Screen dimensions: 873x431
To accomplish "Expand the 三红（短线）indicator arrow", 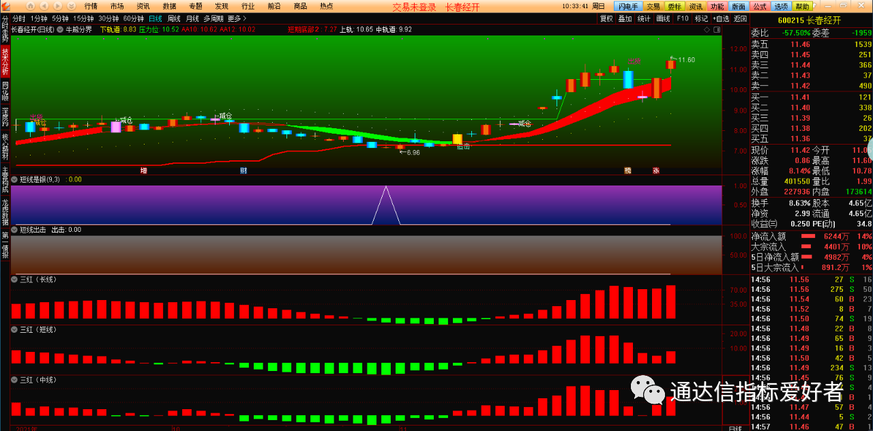I will (x=14, y=330).
